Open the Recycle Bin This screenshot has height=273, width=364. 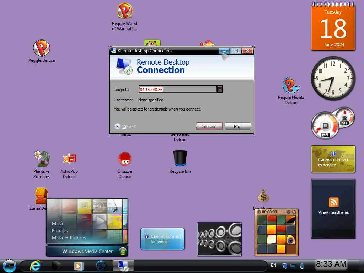tap(180, 162)
